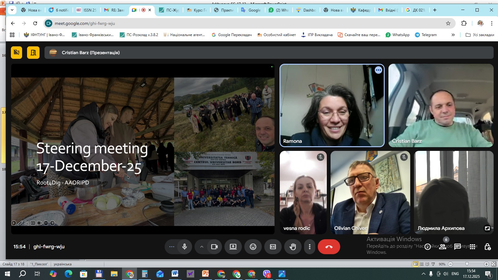Open options on Ramona's video tile

click(378, 70)
